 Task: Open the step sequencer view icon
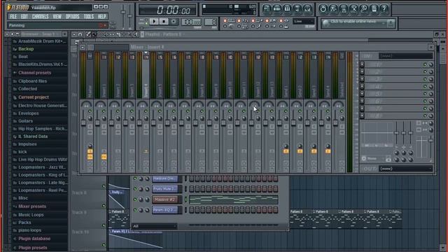pos(277,9)
